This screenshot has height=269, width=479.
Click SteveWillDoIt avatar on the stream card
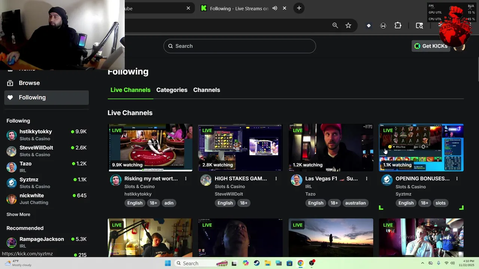click(206, 180)
